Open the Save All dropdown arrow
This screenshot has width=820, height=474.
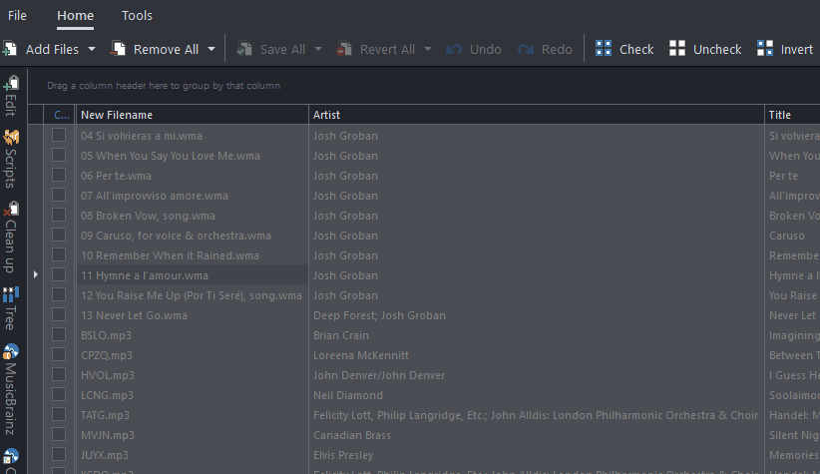click(x=318, y=49)
